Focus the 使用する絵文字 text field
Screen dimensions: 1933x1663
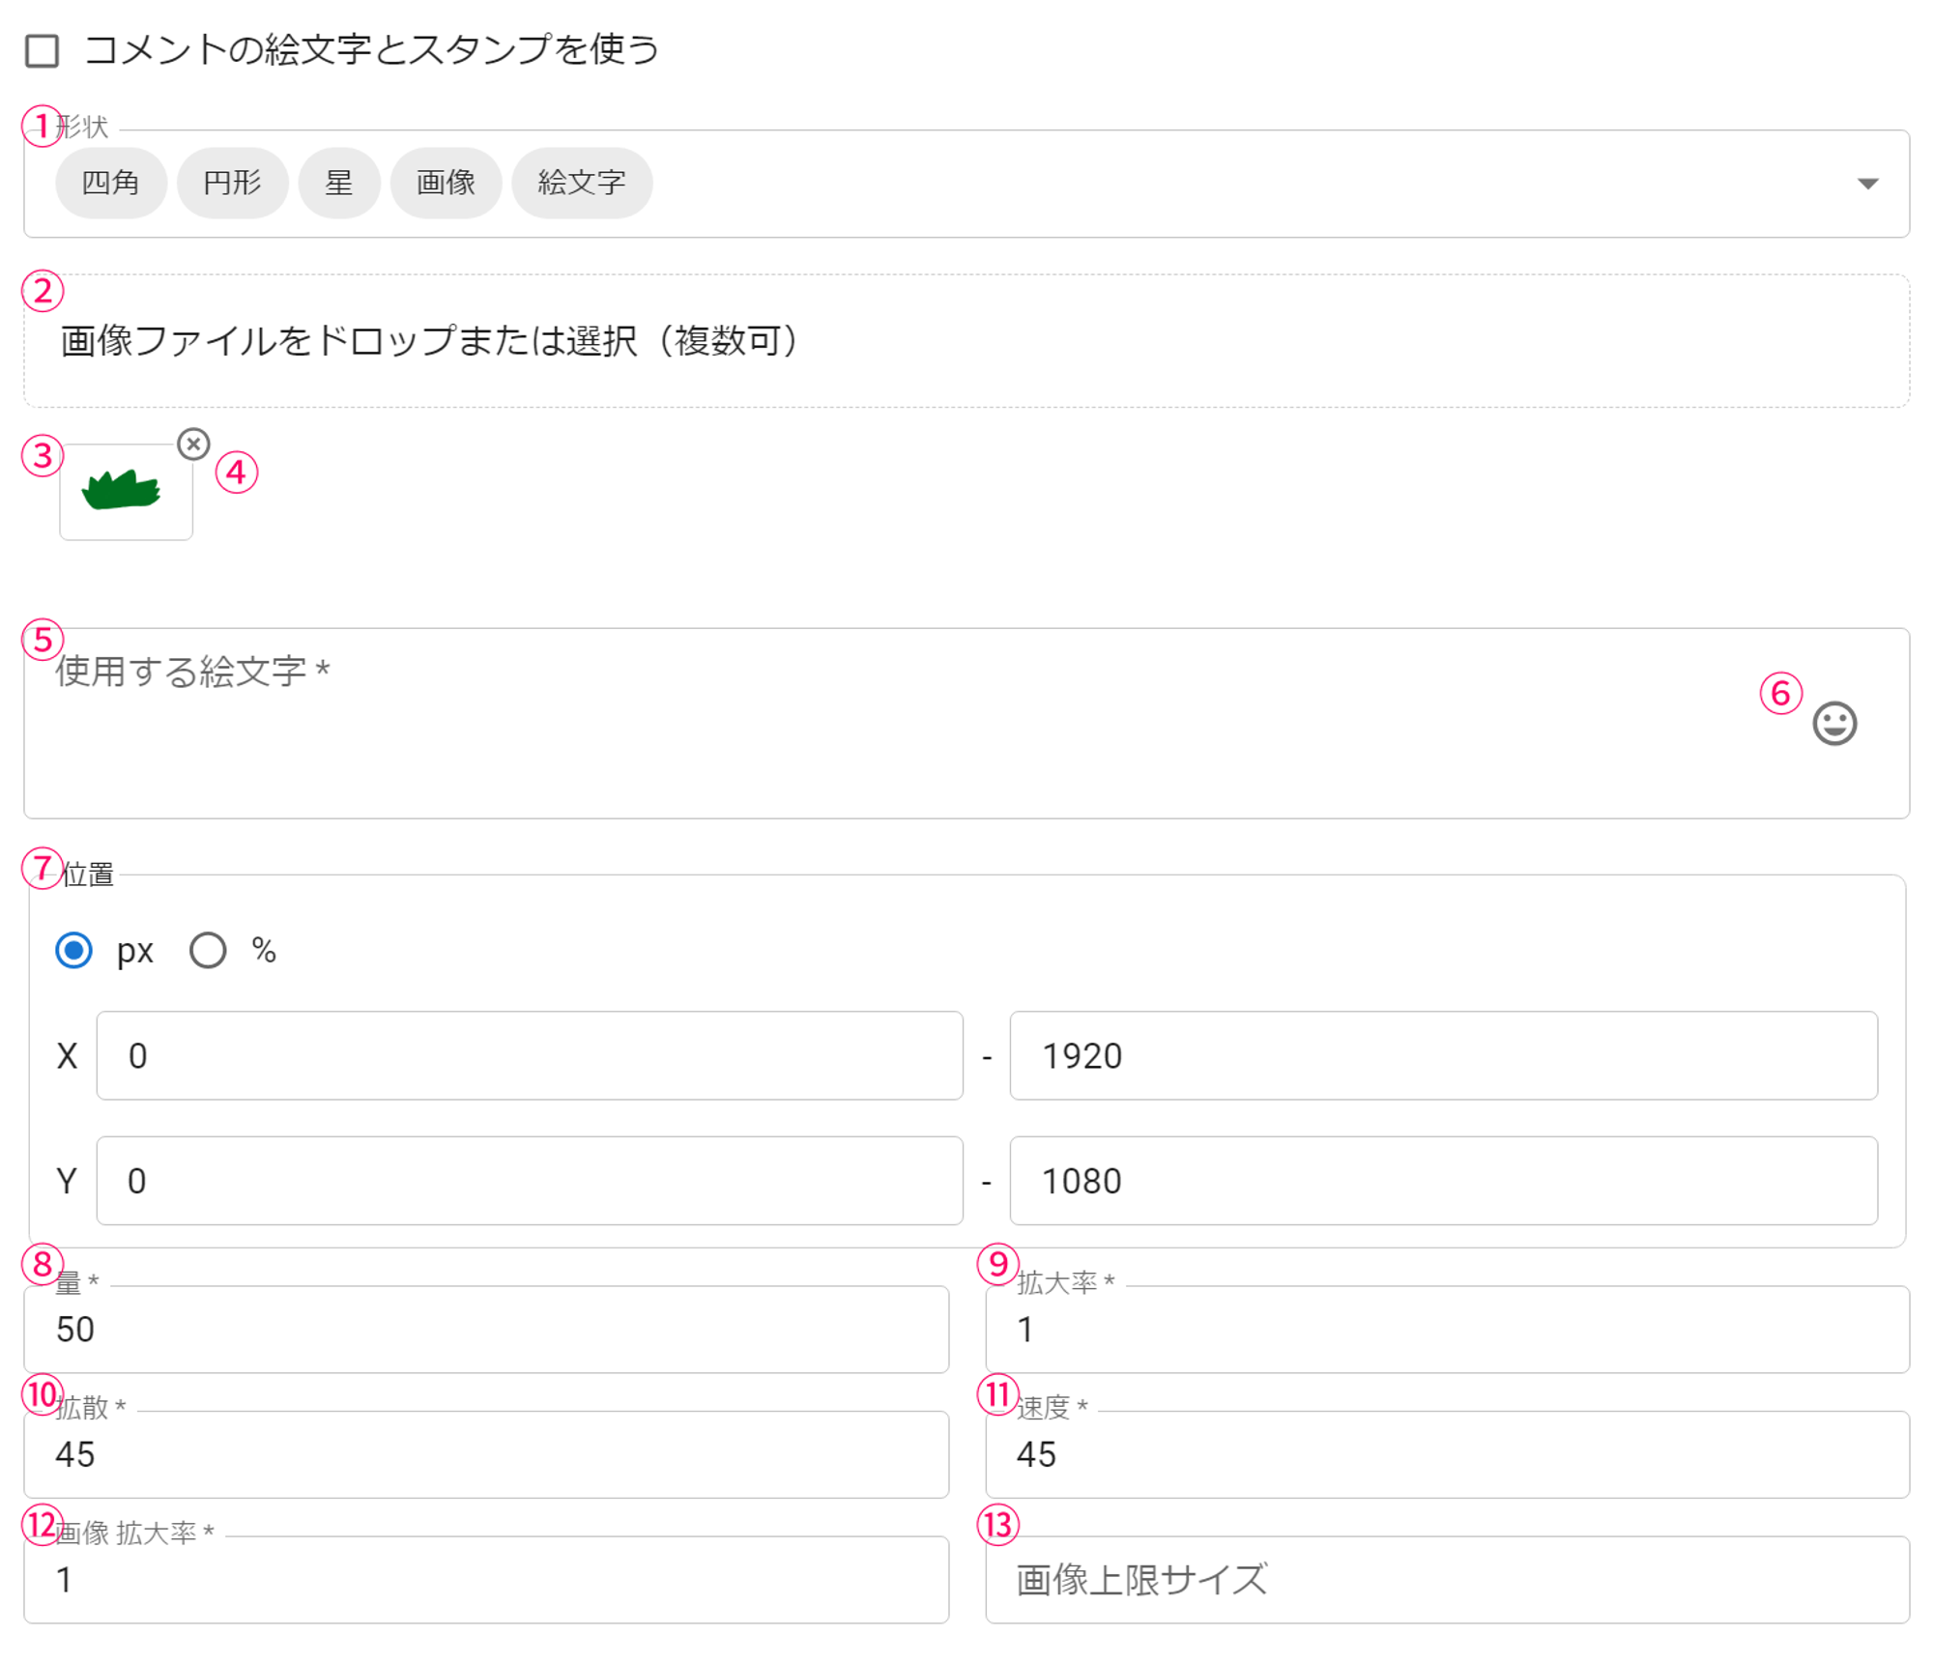(x=870, y=725)
